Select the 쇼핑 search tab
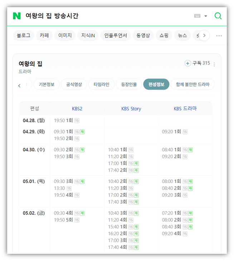 coord(164,35)
